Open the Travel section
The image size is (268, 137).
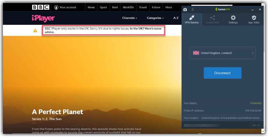coord(143,7)
